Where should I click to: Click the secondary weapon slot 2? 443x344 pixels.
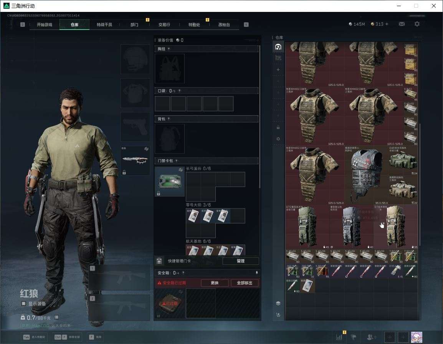click(x=119, y=308)
